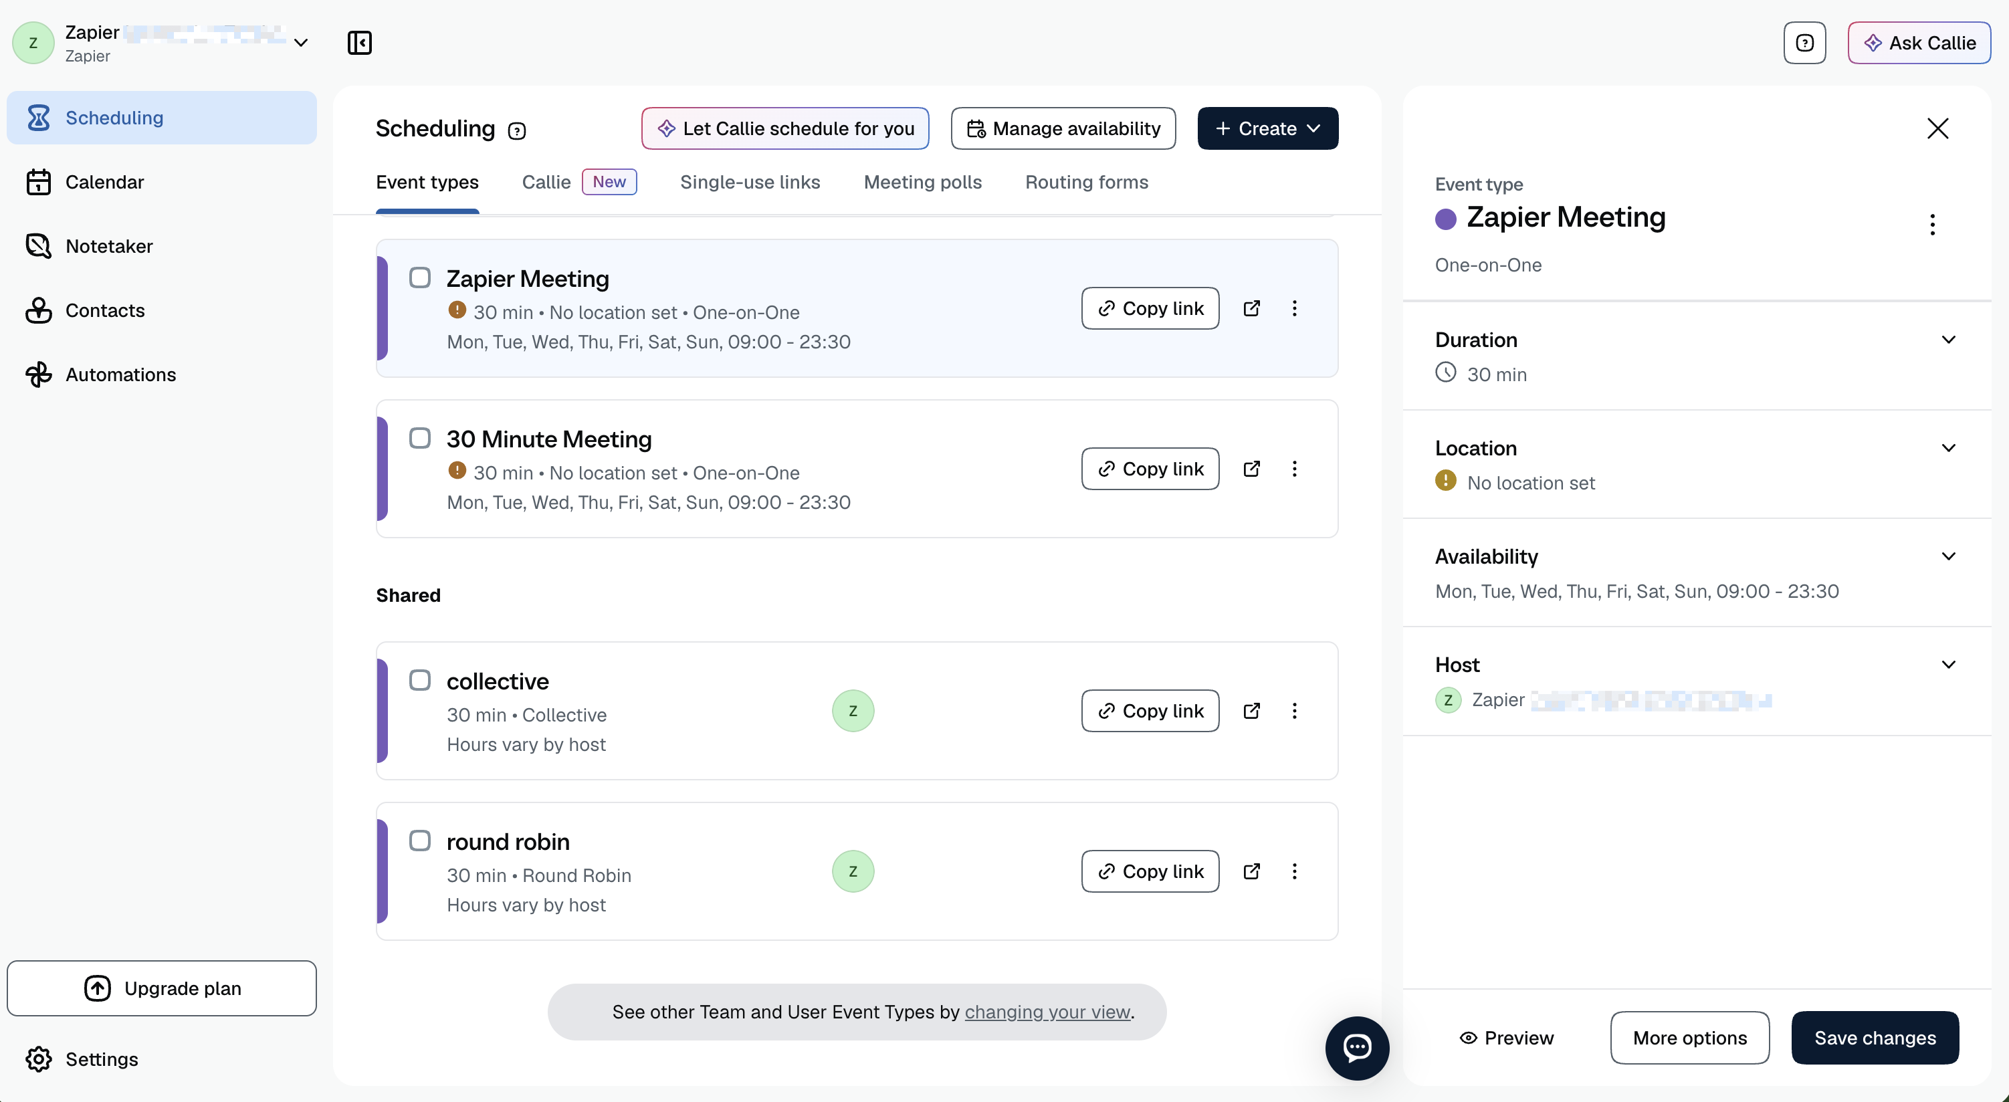The height and width of the screenshot is (1102, 2009).
Task: Click the clock icon beside 30 min duration
Action: (x=1445, y=372)
